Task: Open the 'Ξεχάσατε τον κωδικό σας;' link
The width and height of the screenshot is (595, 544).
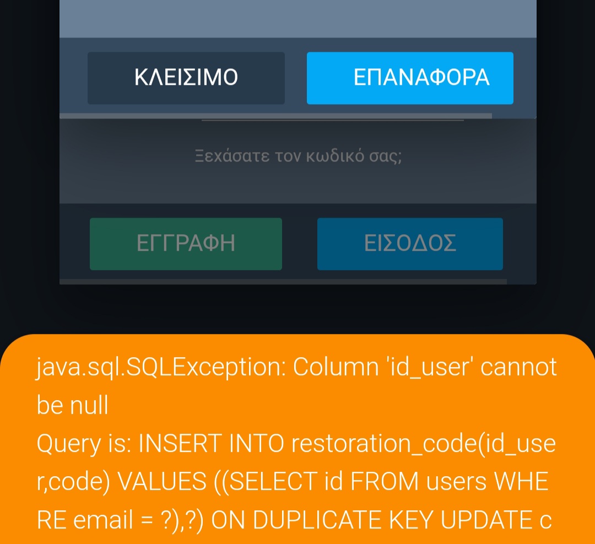Action: 298,156
